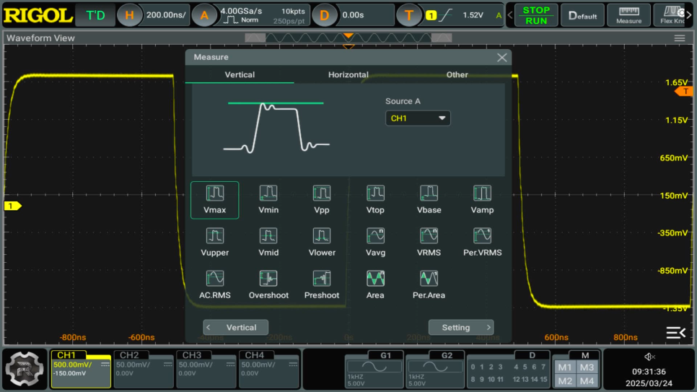
Task: Go back with the Vertical arrow button
Action: pos(236,328)
